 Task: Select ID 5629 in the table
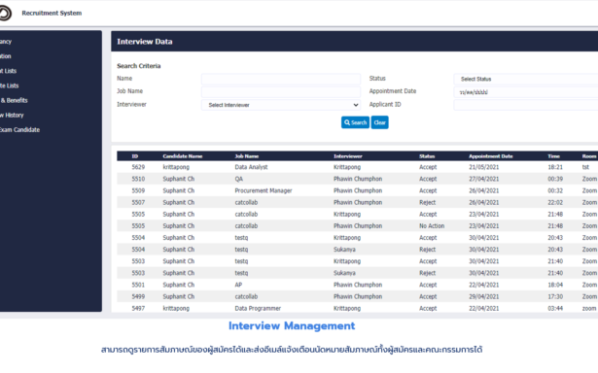(138, 167)
